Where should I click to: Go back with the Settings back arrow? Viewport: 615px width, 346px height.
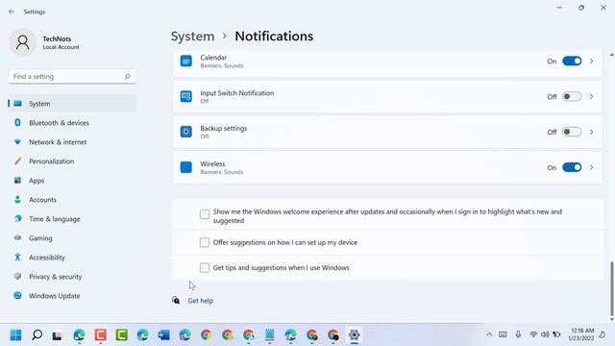12,12
